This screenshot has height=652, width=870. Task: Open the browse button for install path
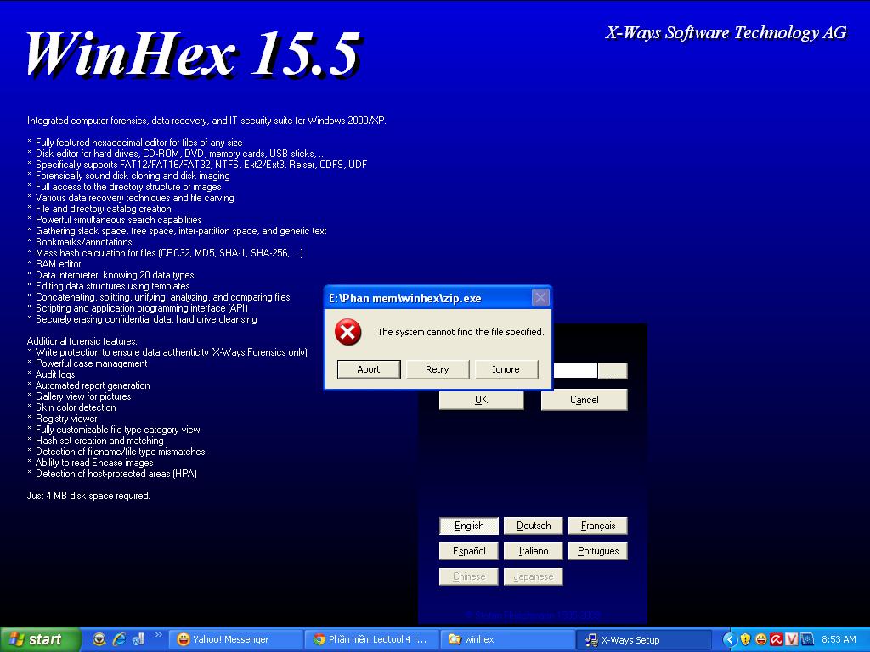point(613,371)
